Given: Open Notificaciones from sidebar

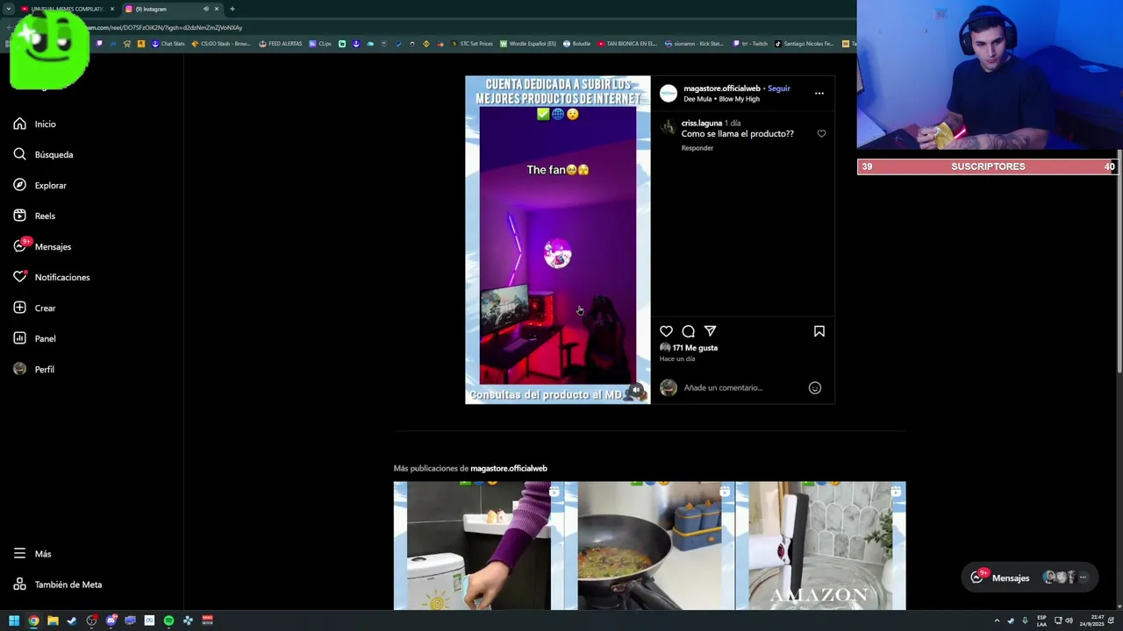Looking at the screenshot, I should [52, 277].
